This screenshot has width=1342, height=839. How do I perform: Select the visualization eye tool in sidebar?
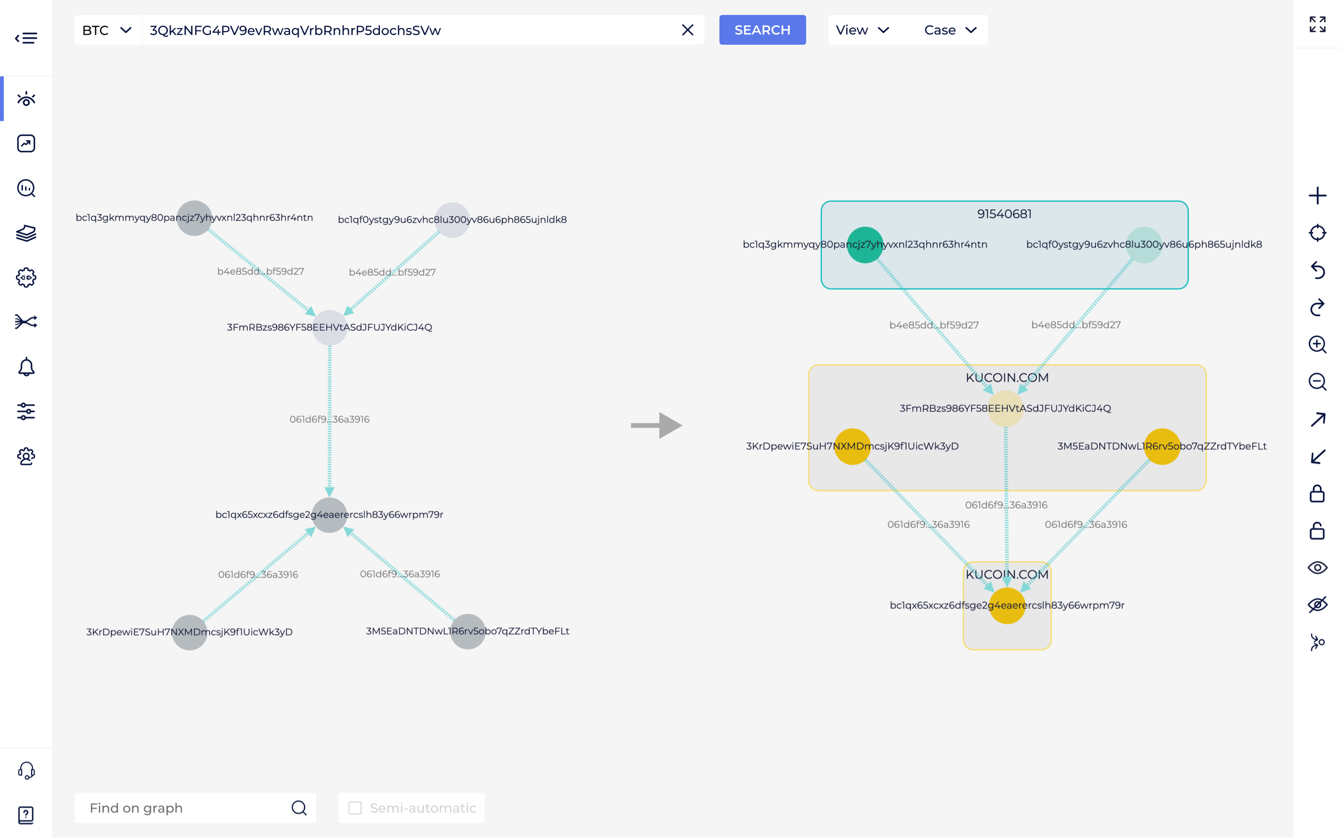click(x=26, y=99)
